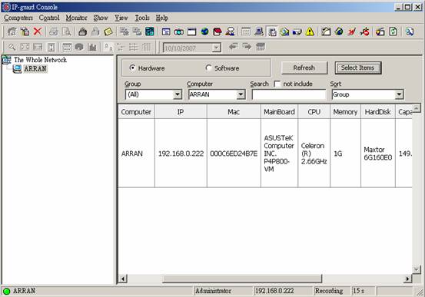
Task: Click the HardDisk column header
Action: tap(378, 112)
